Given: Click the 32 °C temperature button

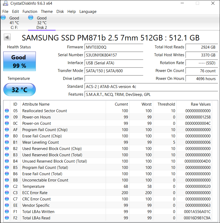Looking at the screenshot, I should [19, 90].
